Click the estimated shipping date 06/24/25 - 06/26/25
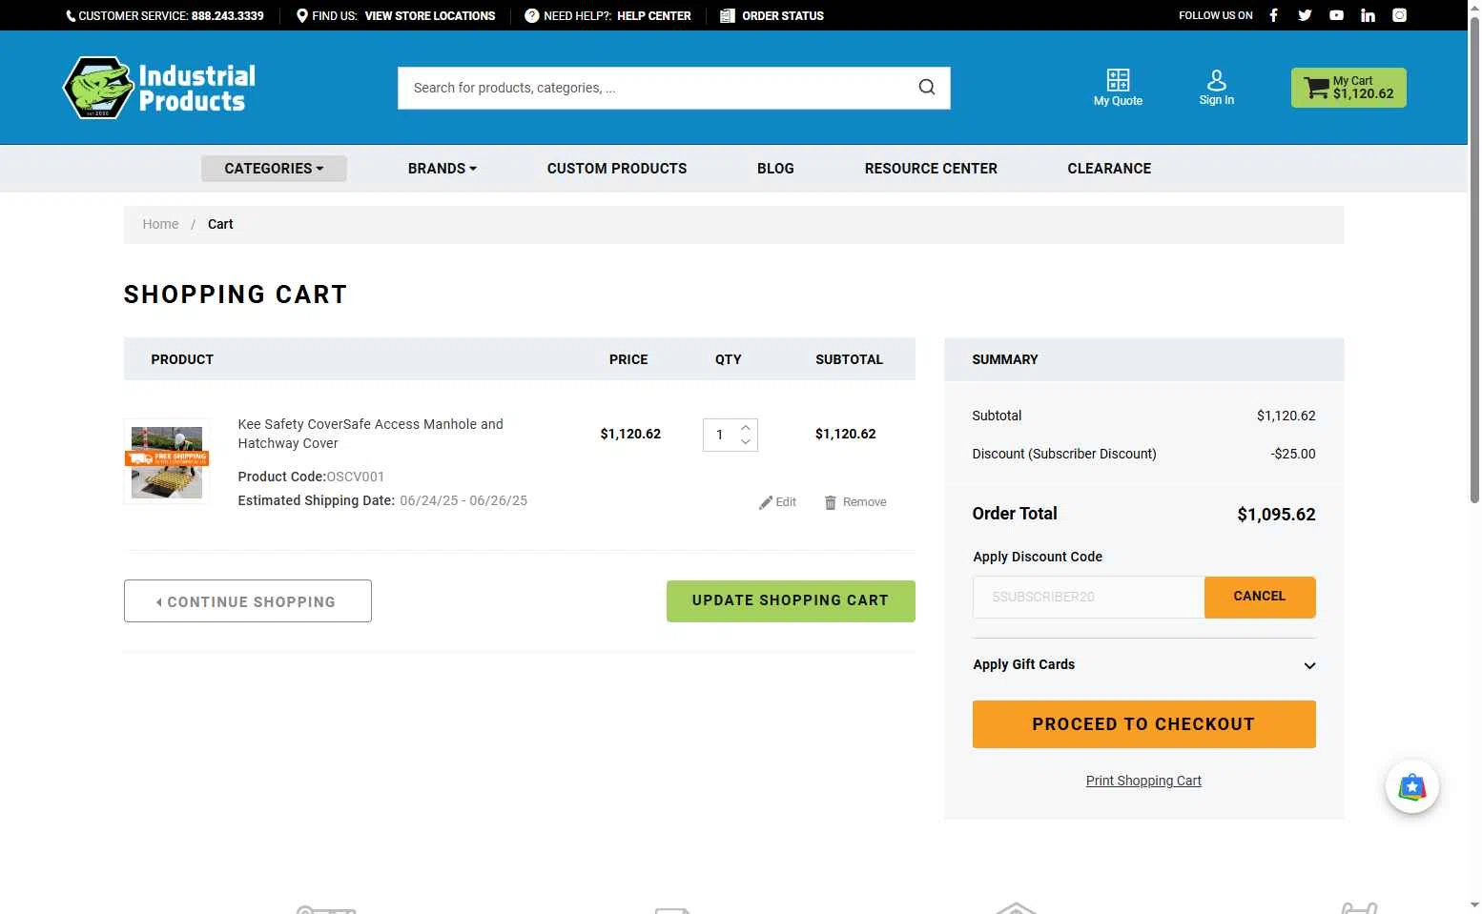 (x=463, y=500)
